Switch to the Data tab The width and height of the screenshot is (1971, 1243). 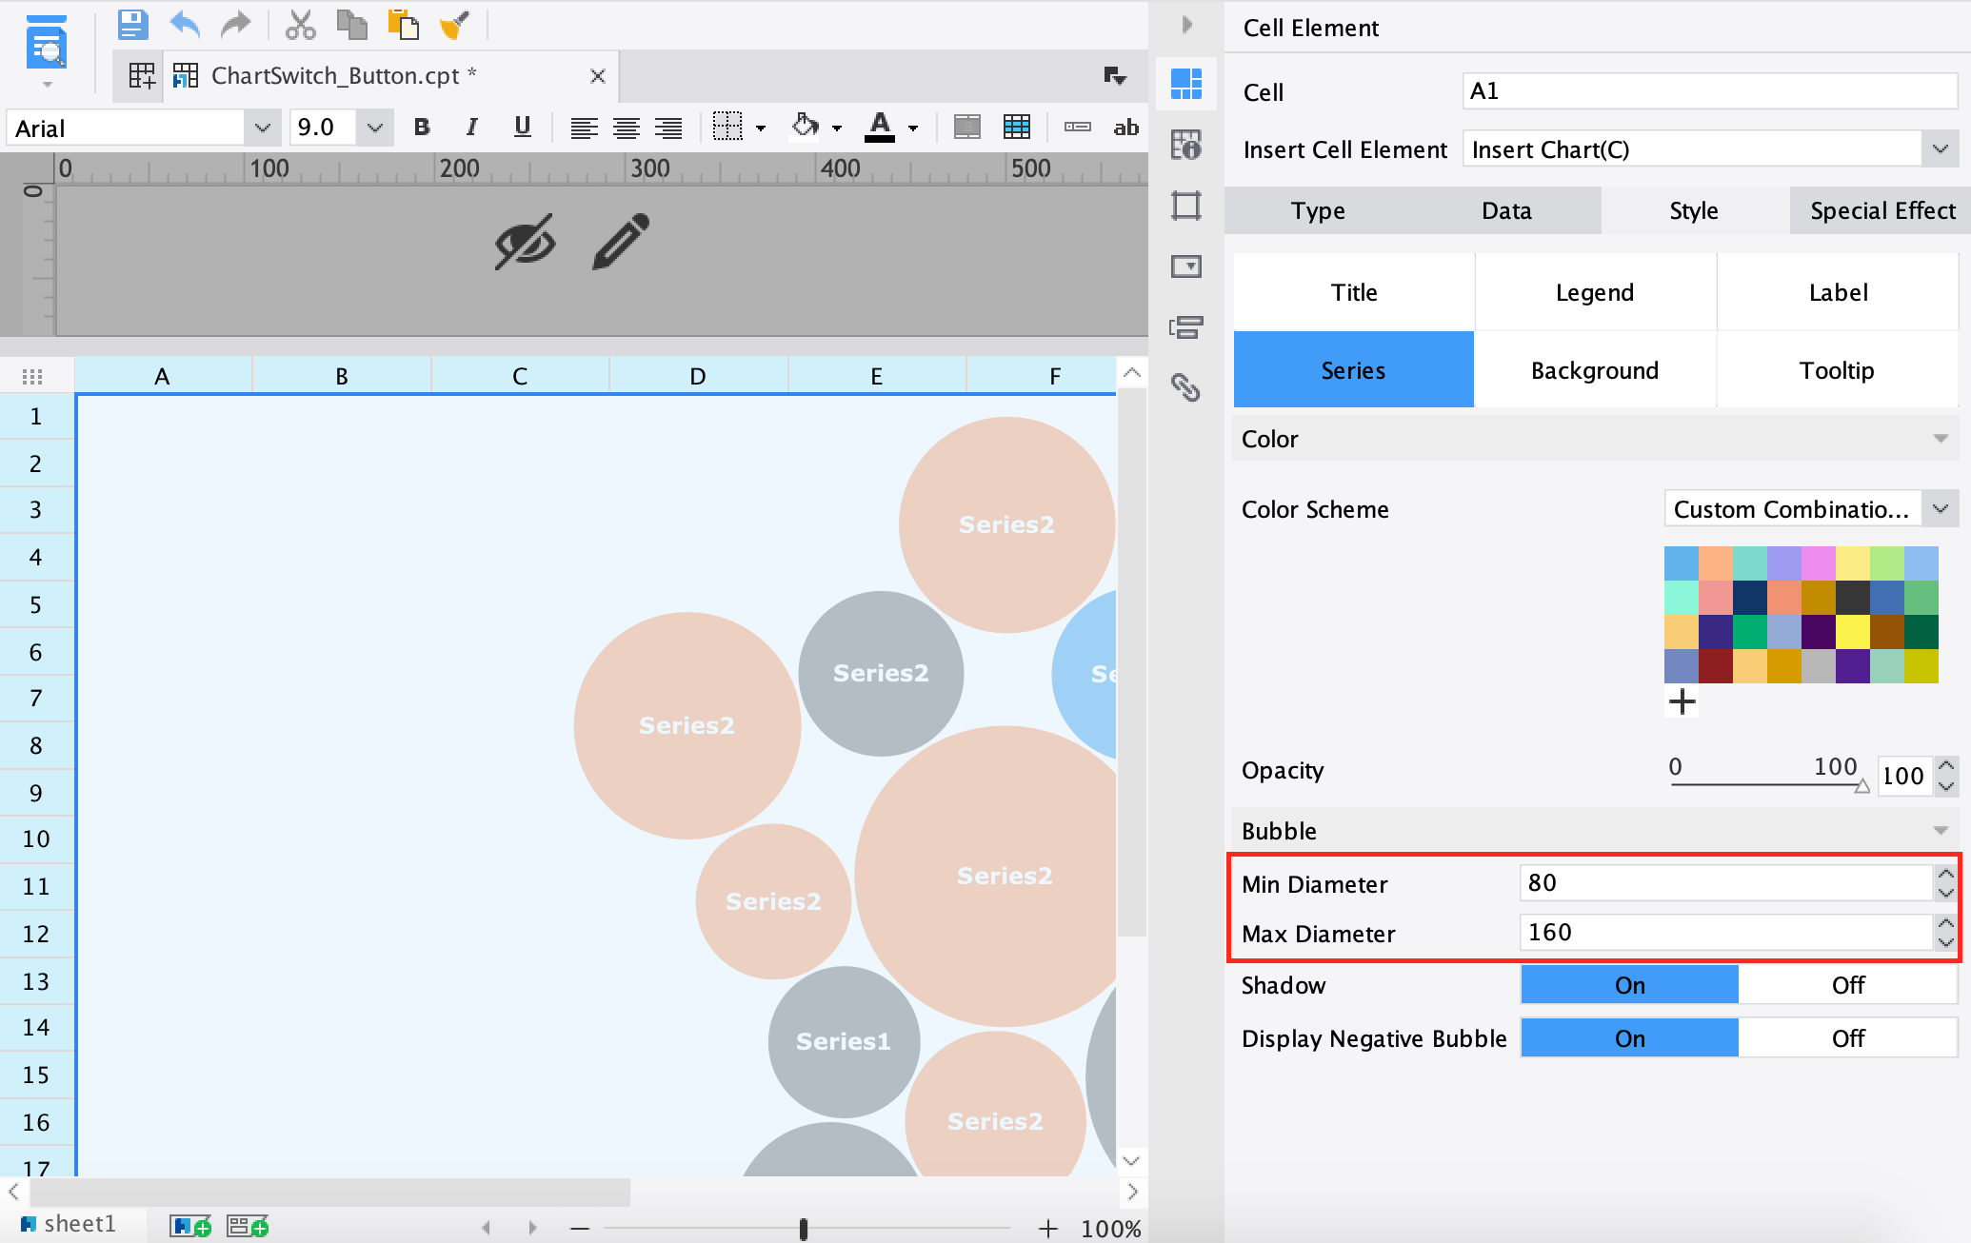coord(1506,210)
